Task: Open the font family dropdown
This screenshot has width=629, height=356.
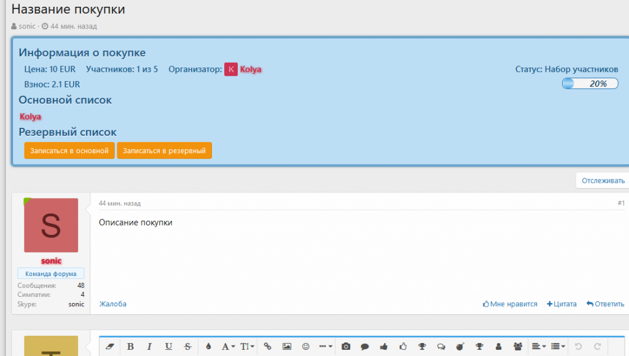Action: 228,346
